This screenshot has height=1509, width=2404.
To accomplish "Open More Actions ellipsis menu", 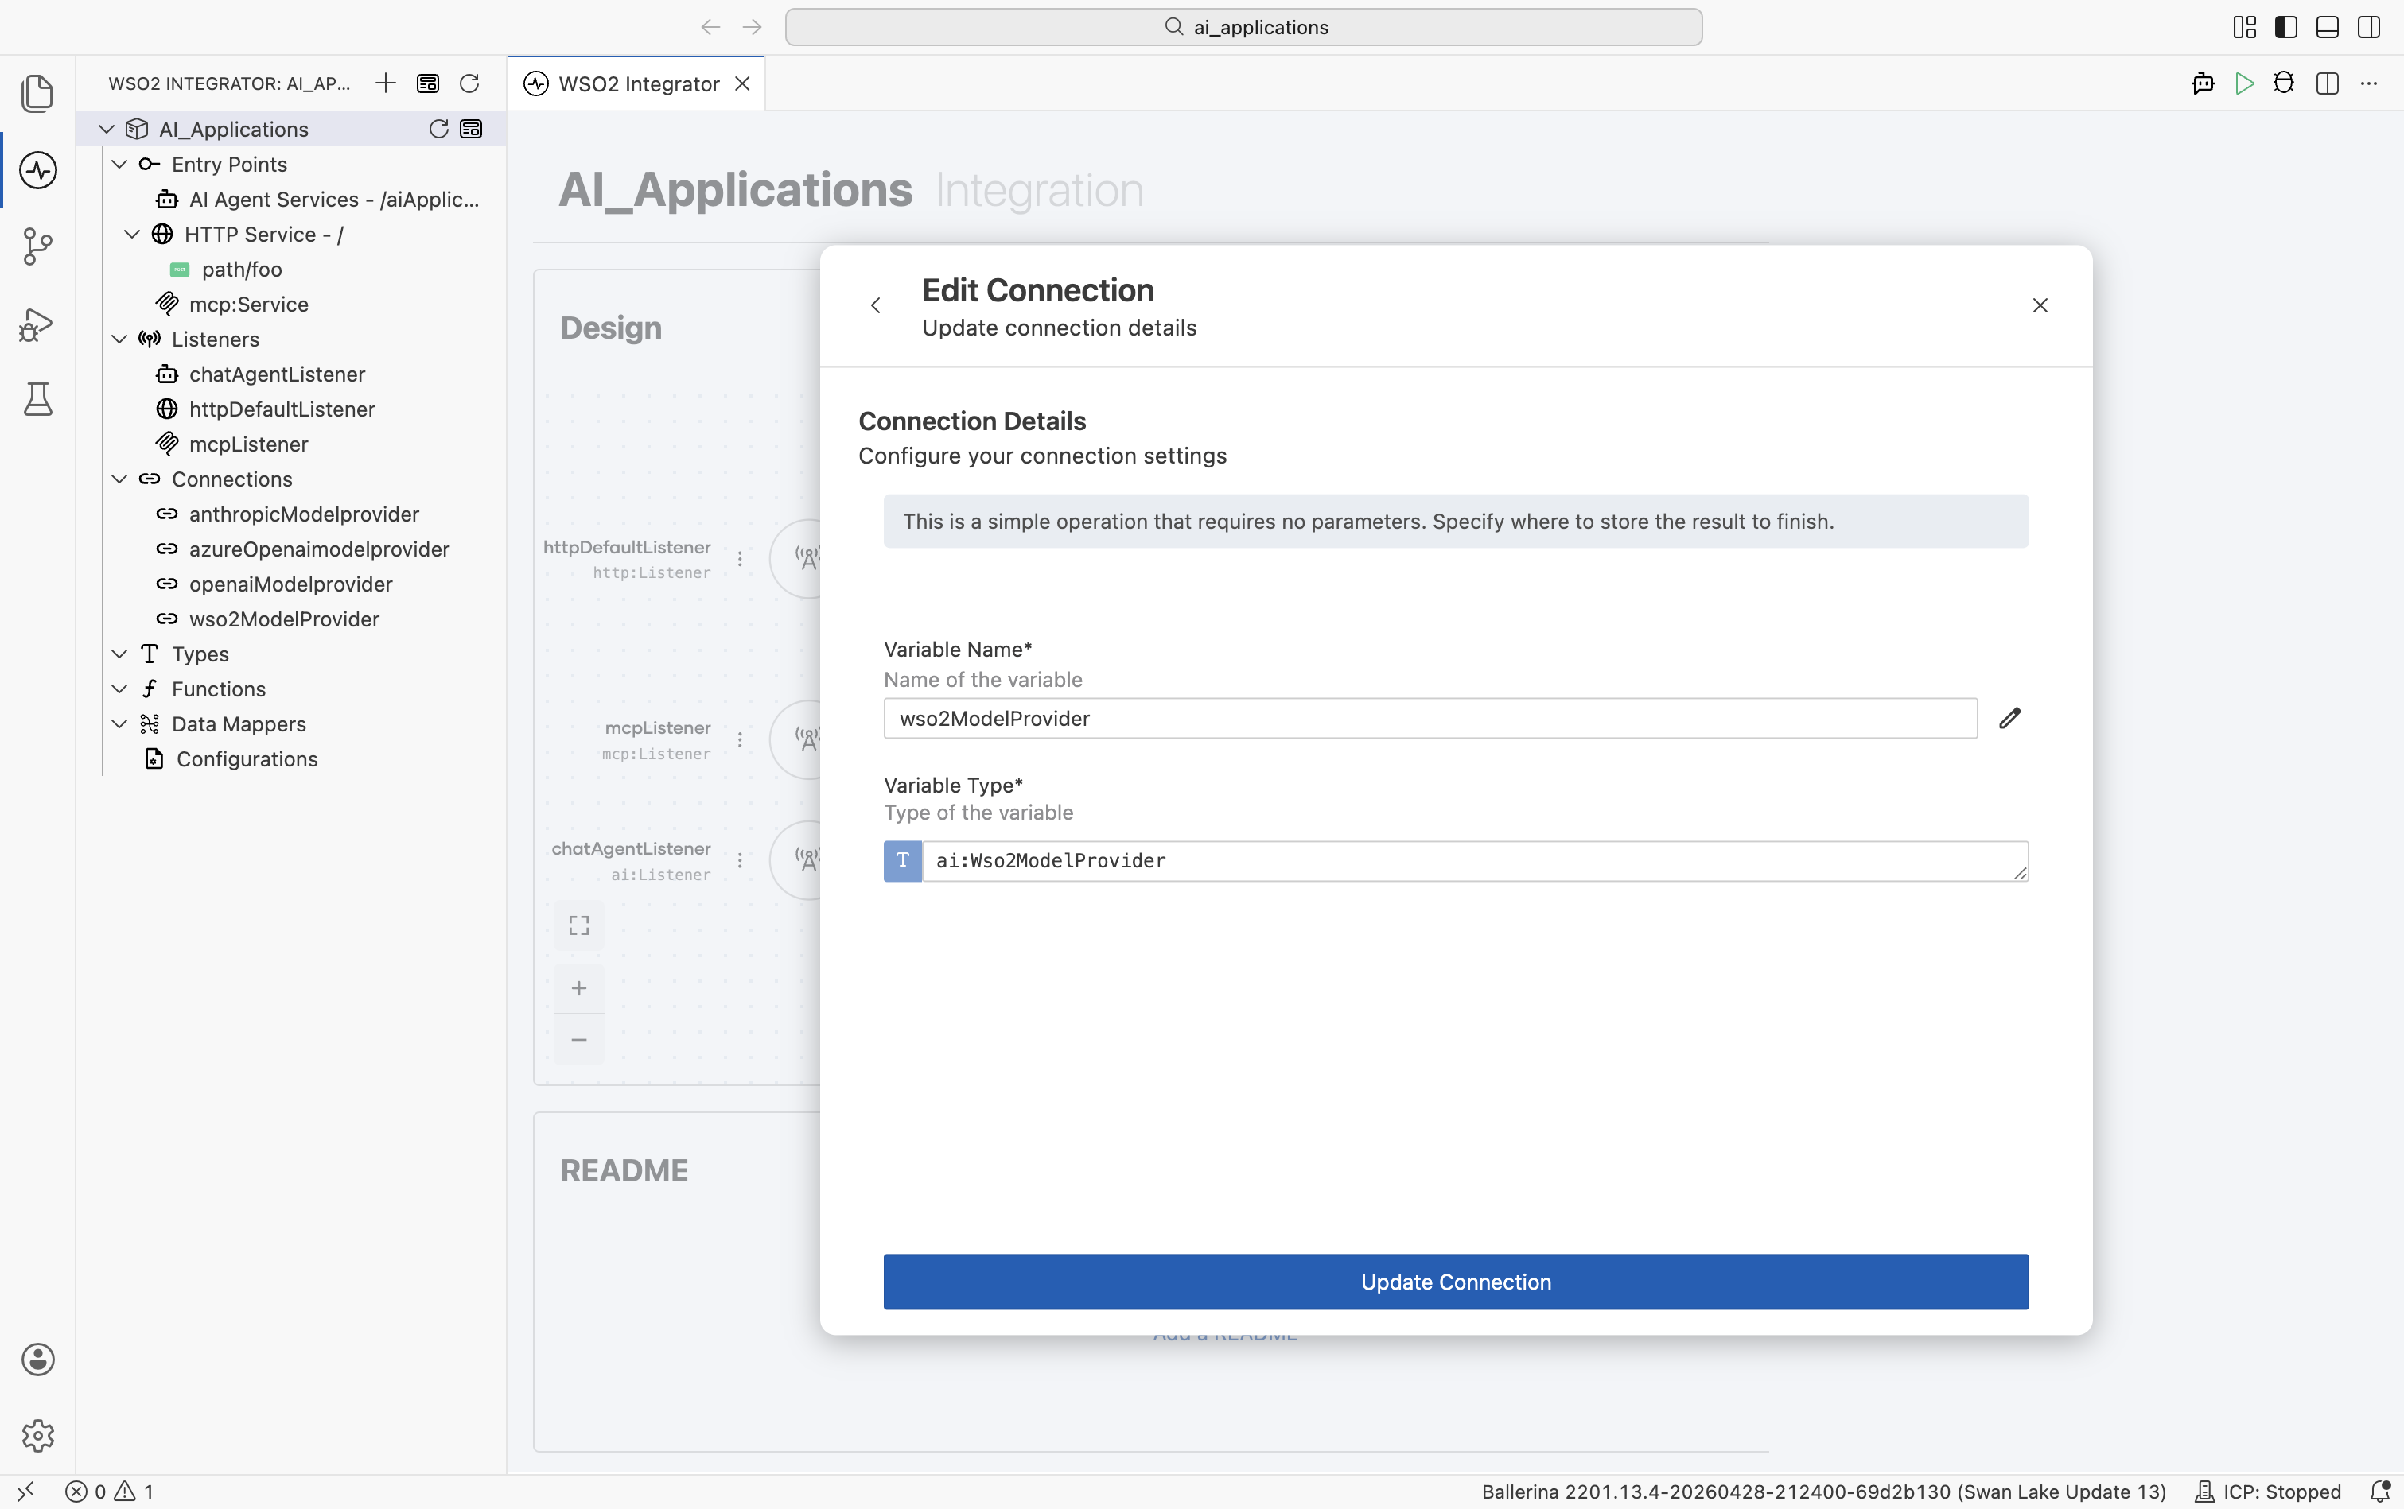I will [x=2369, y=83].
